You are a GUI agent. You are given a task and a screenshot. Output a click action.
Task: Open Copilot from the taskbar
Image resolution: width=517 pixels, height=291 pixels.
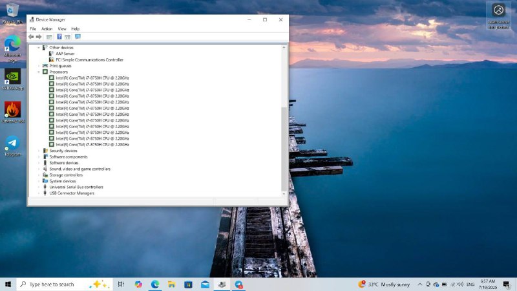(138, 284)
